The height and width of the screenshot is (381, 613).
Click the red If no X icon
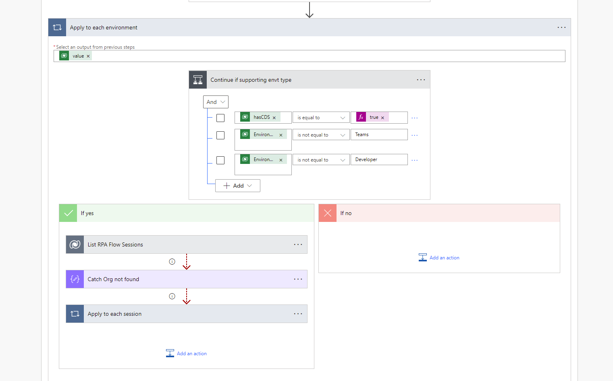(328, 213)
